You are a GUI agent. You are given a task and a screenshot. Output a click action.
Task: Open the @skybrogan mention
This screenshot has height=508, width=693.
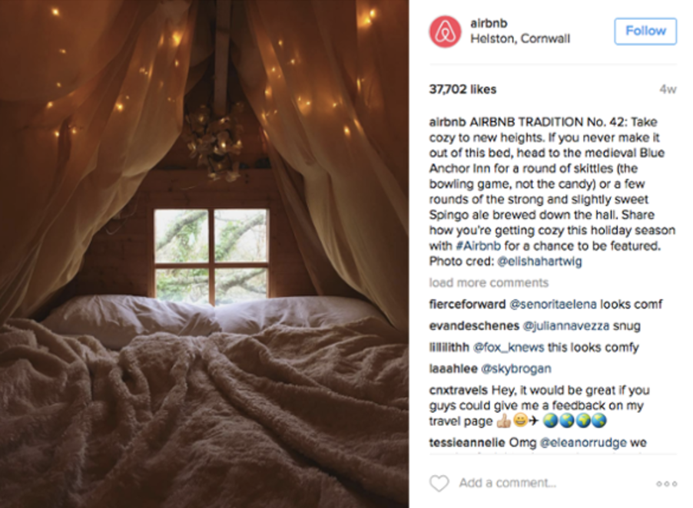(516, 368)
